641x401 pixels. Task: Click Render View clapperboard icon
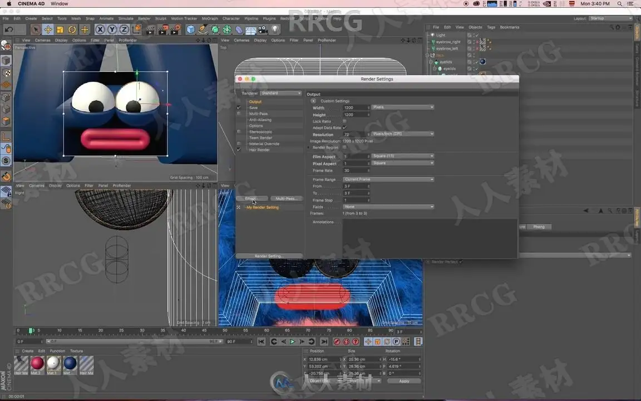tap(150, 30)
